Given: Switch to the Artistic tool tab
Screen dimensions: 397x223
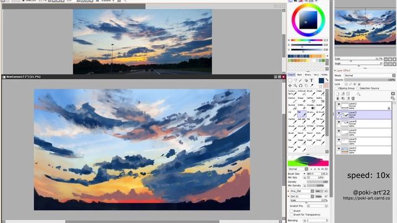Looking at the screenshot, I should pyautogui.click(x=324, y=74).
